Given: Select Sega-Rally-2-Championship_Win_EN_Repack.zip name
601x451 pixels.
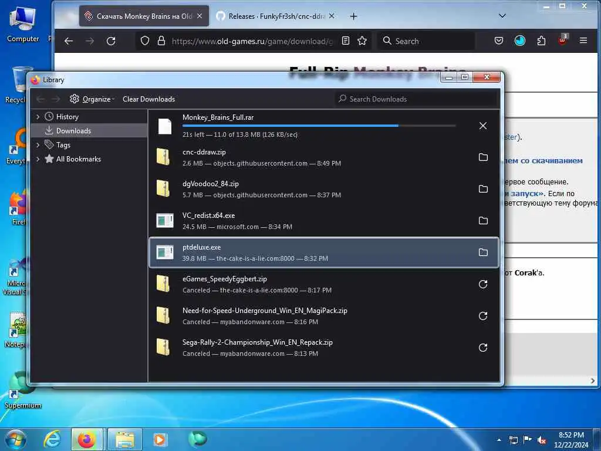Looking at the screenshot, I should pos(258,342).
